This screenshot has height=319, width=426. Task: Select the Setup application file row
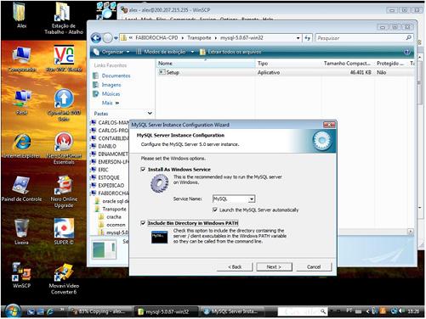point(285,72)
